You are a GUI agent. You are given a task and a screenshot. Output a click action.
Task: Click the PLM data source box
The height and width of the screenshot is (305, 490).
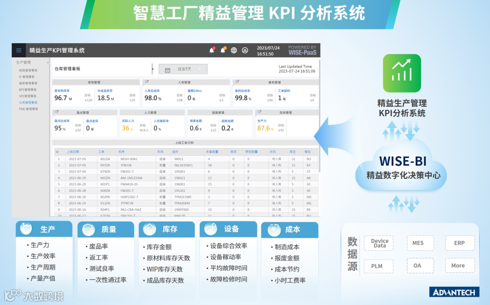click(379, 266)
